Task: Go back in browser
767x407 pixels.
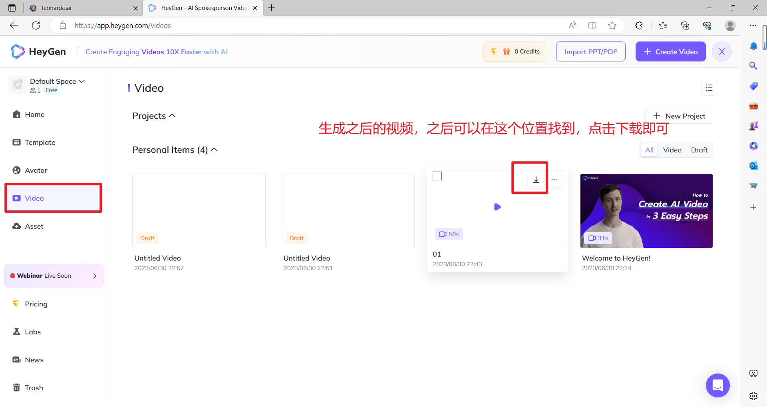Action: pos(14,26)
